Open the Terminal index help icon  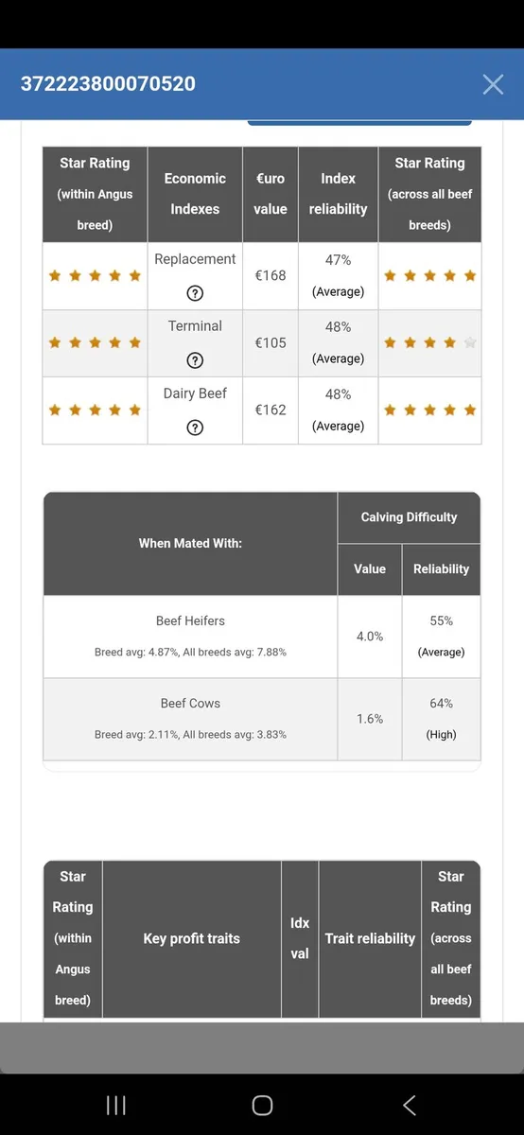pos(195,359)
